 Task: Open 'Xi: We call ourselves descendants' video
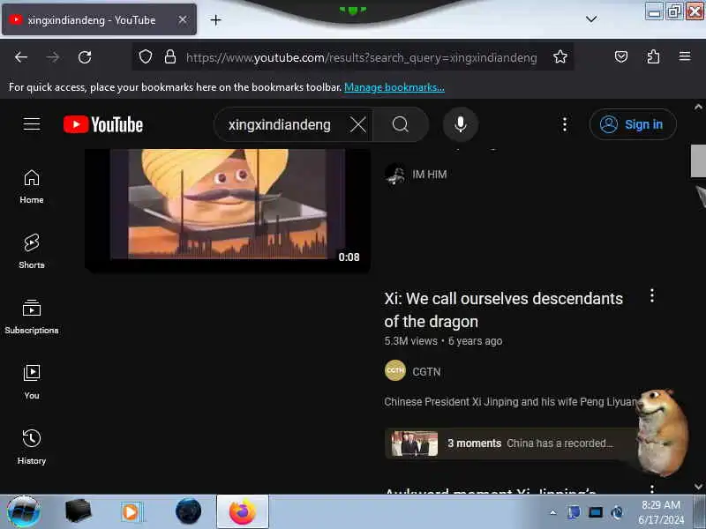pyautogui.click(x=503, y=310)
